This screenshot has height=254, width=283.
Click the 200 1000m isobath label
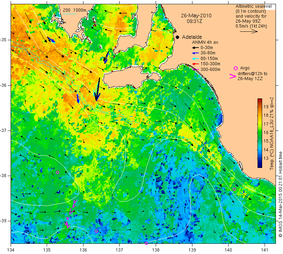(75, 10)
